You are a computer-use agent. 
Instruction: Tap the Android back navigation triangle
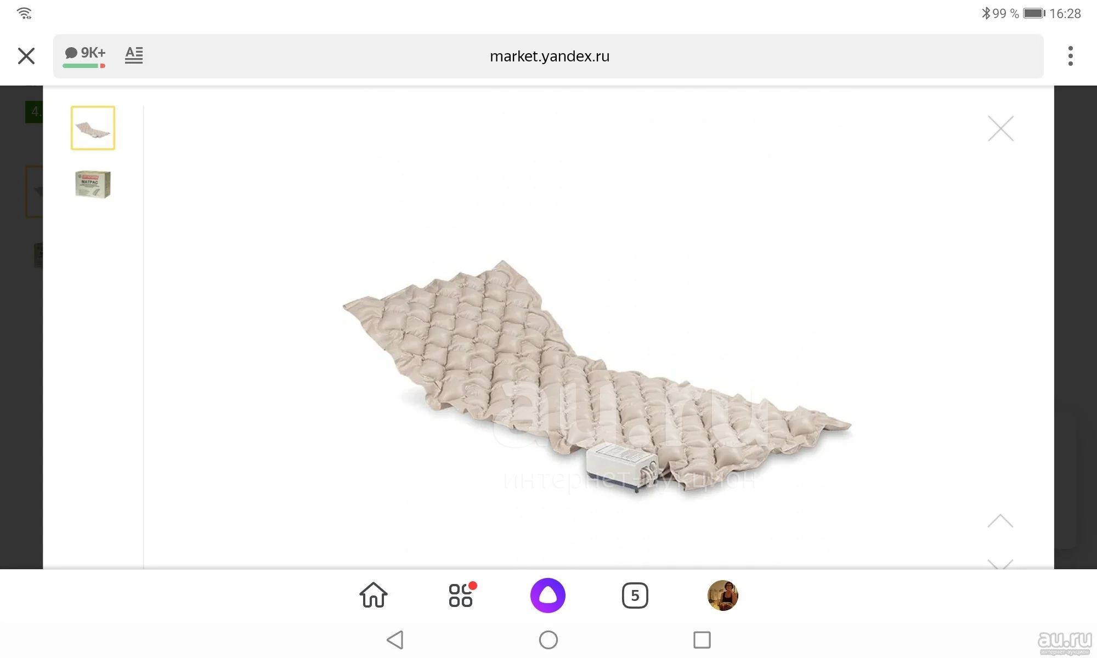point(395,640)
